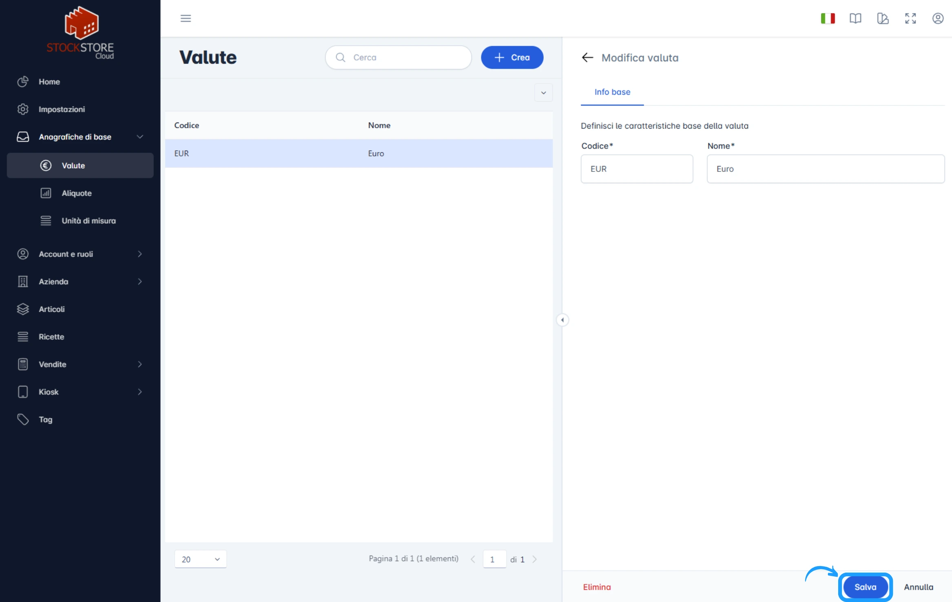This screenshot has height=602, width=952.
Task: Click the Vendite calculator icon
Action: pos(23,364)
